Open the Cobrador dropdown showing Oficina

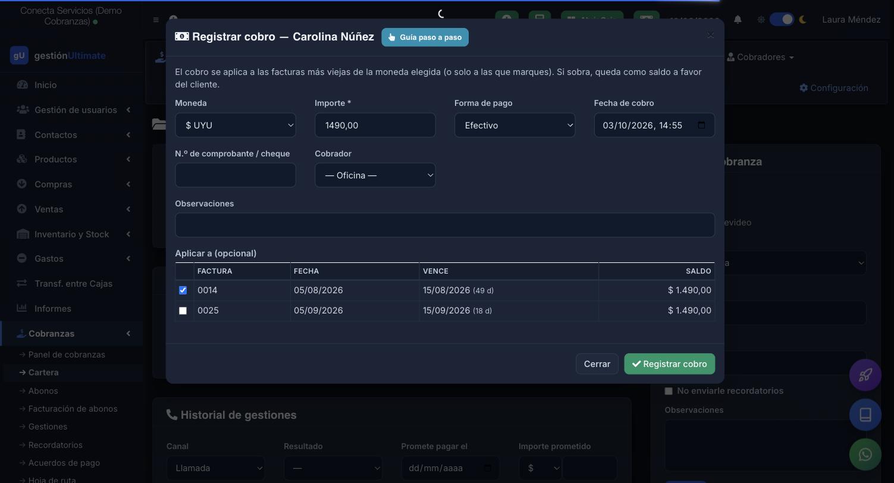tap(375, 175)
